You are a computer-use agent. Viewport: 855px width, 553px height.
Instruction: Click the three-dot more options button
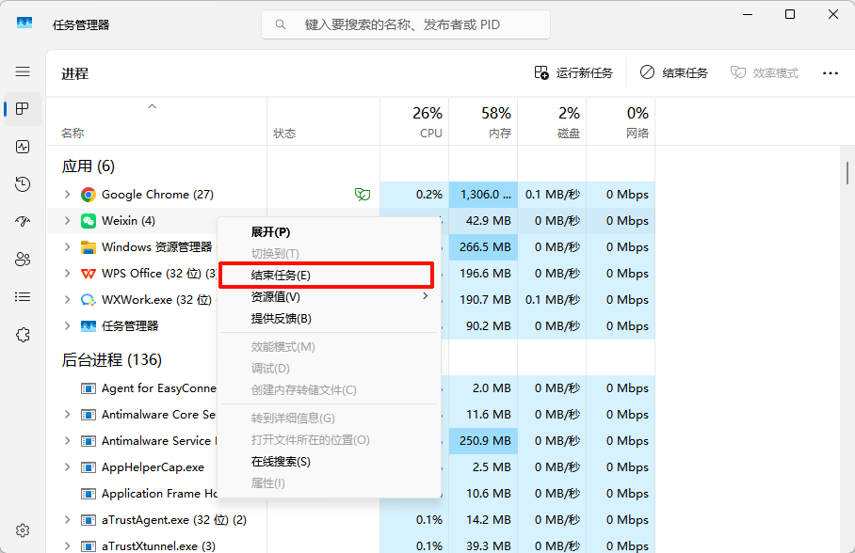(830, 72)
